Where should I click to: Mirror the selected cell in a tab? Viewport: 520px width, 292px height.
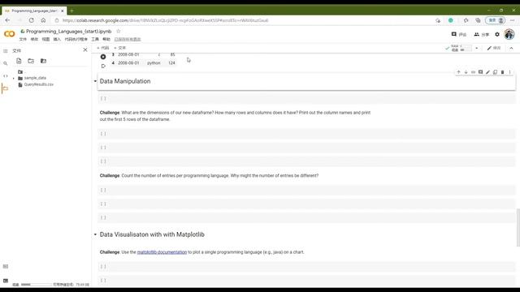495,72
